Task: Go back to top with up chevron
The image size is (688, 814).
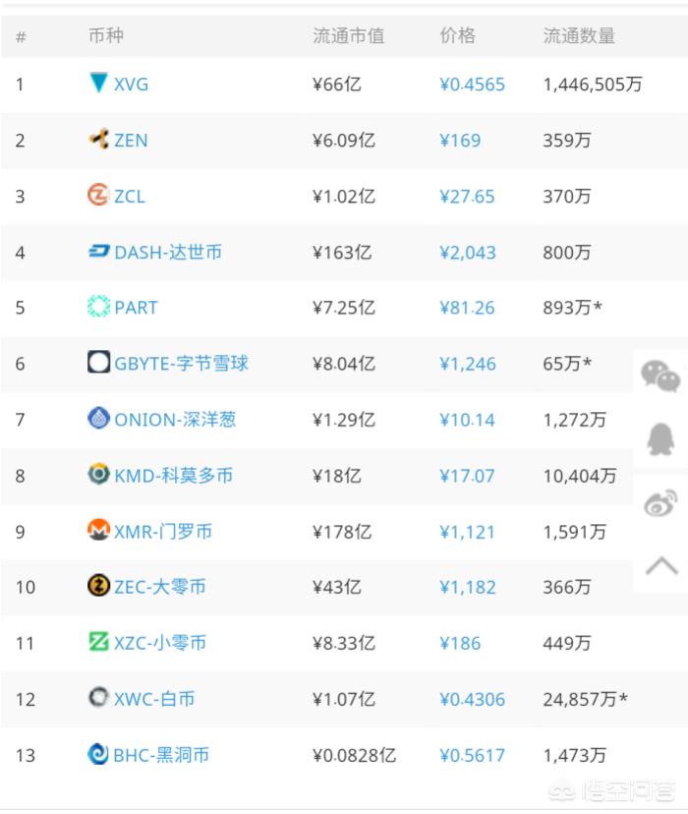Action: coord(661,565)
